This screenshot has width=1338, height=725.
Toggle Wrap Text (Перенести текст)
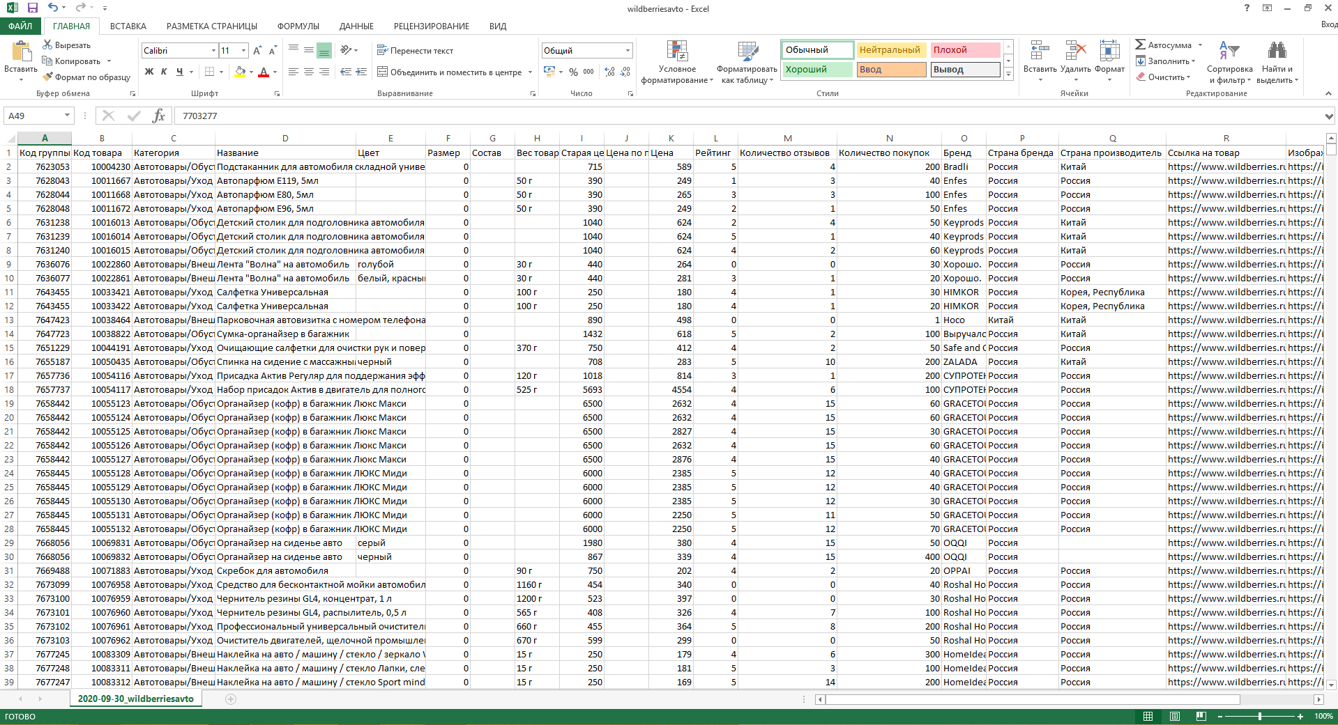pyautogui.click(x=415, y=51)
